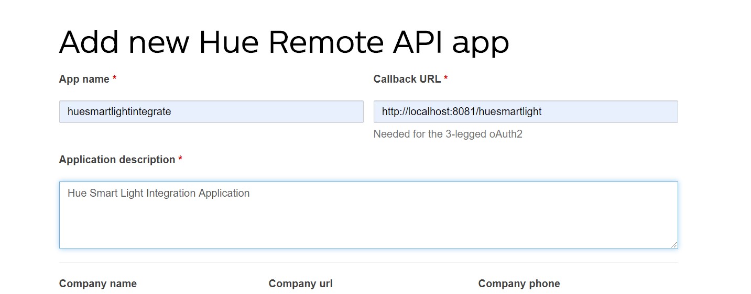The height and width of the screenshot is (294, 751).
Task: Click the textarea resize handle corner
Action: (673, 244)
